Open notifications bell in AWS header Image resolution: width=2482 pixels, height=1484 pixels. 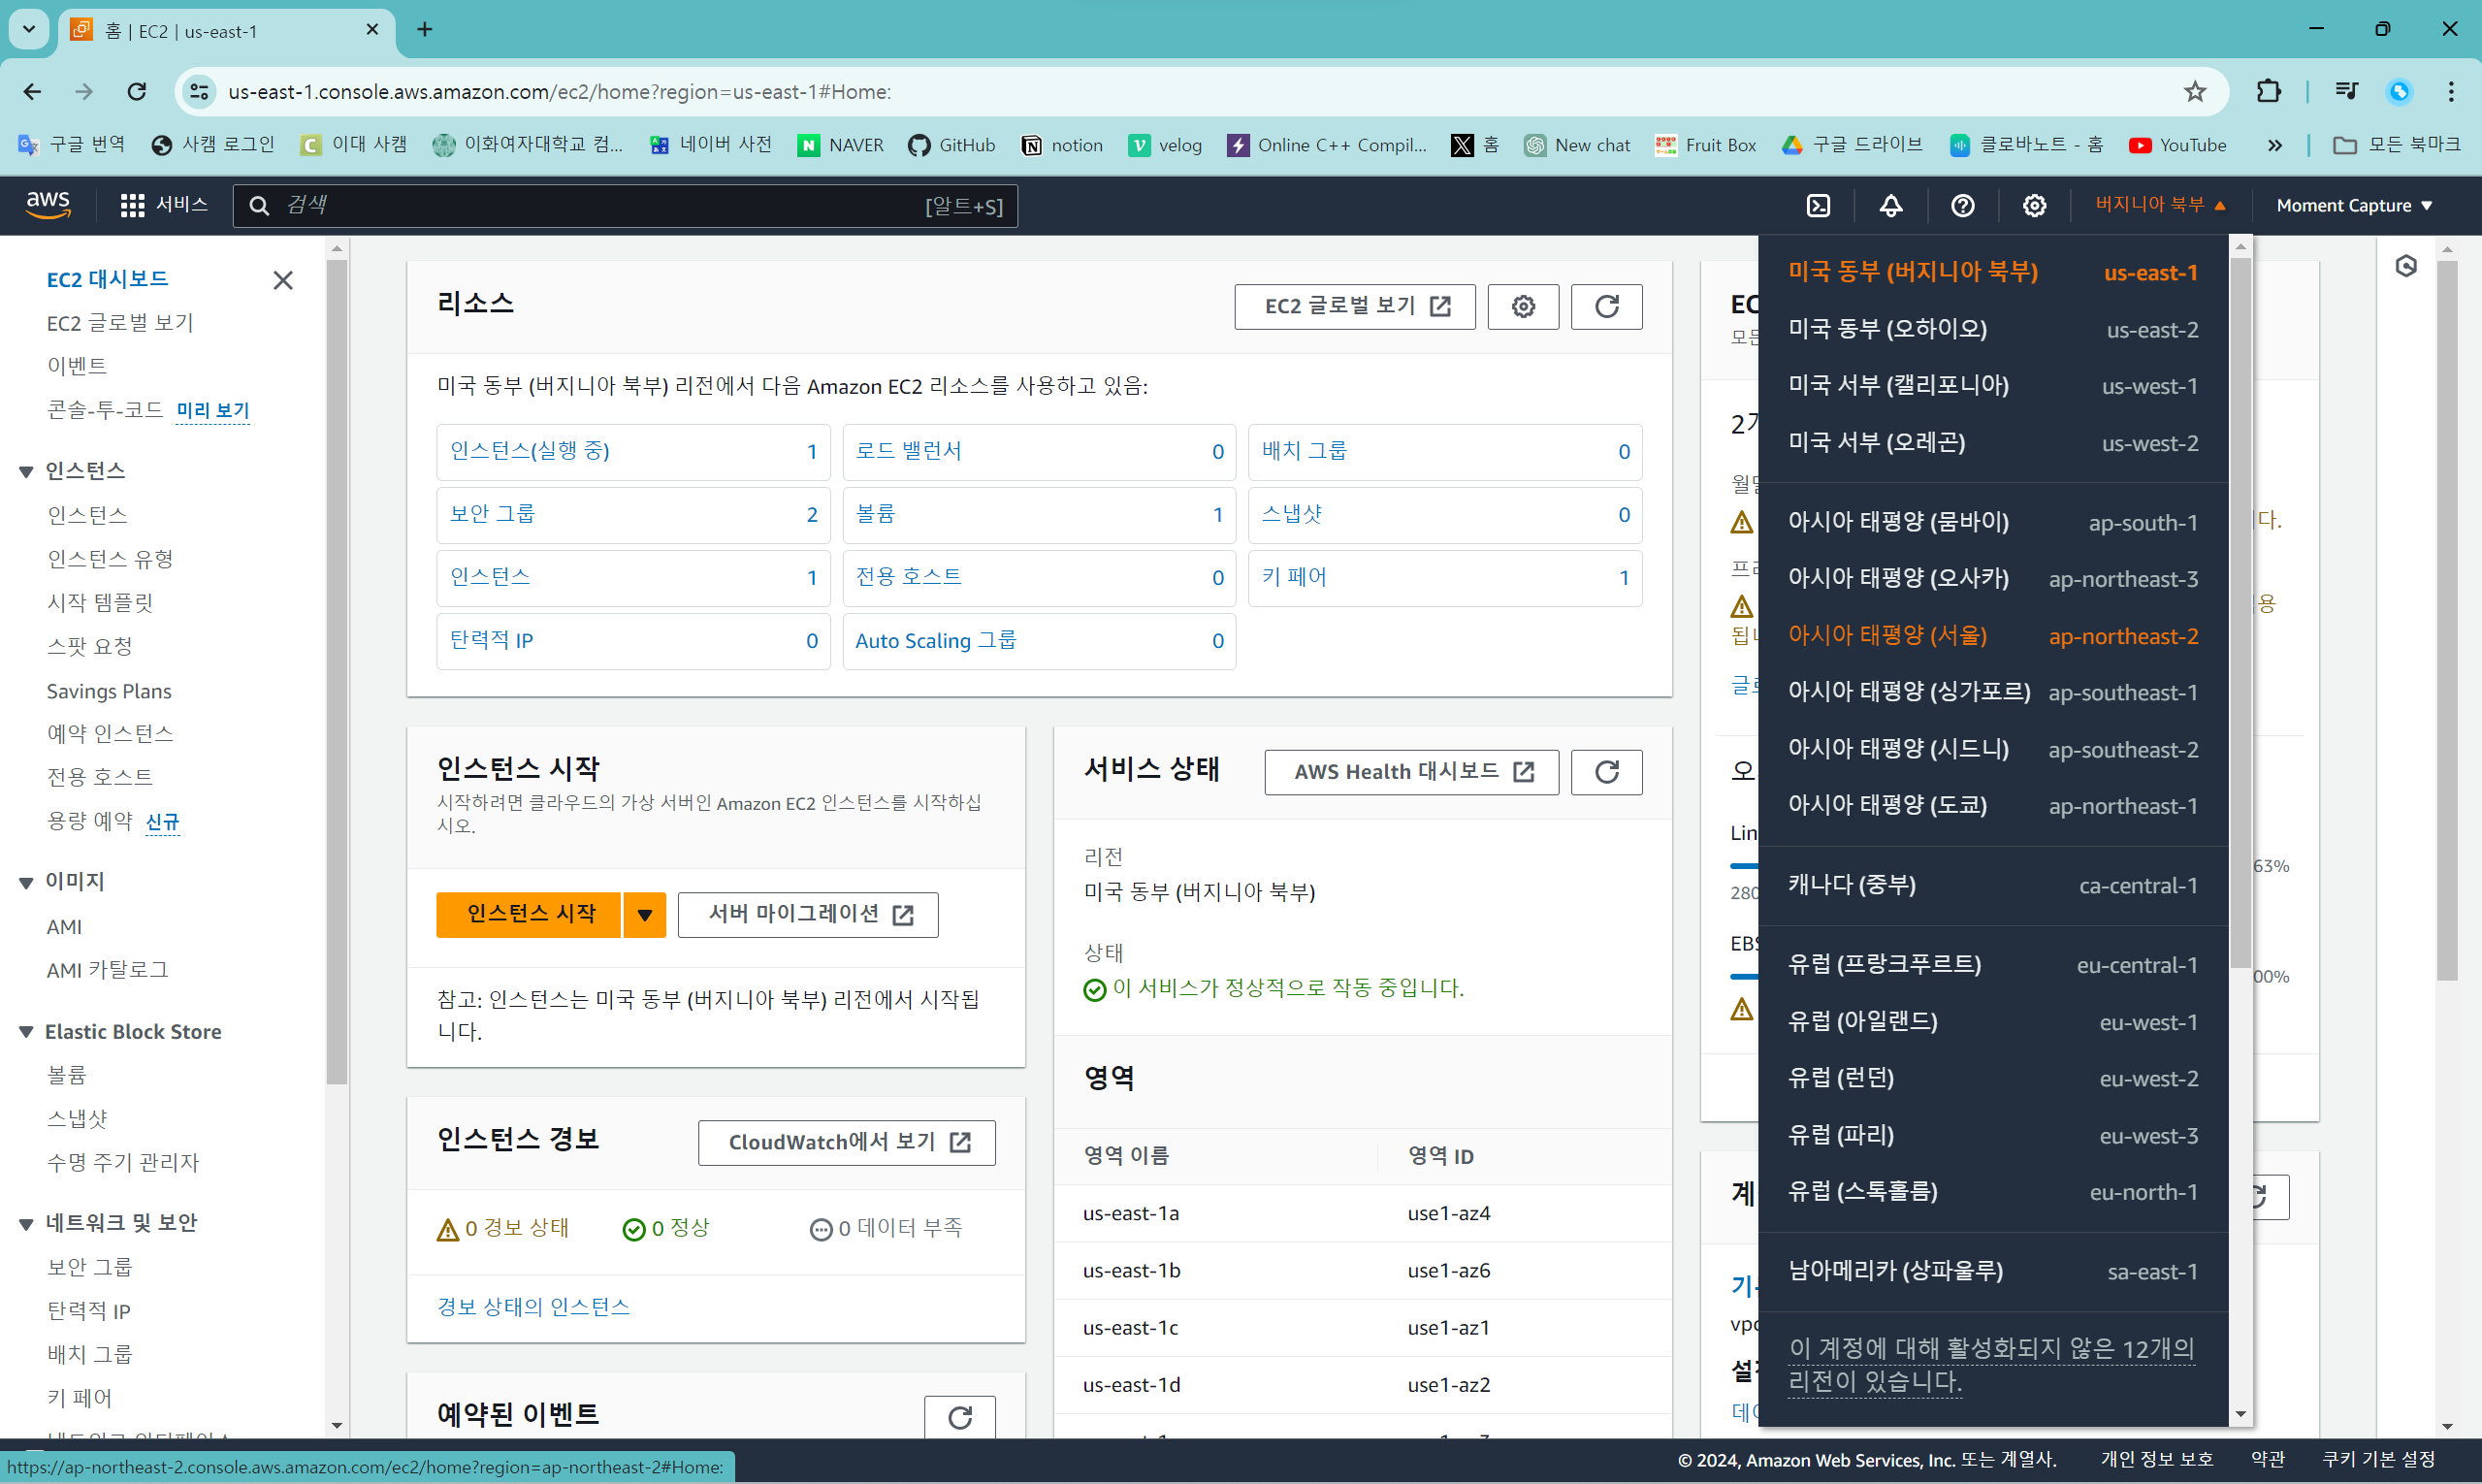[1890, 205]
